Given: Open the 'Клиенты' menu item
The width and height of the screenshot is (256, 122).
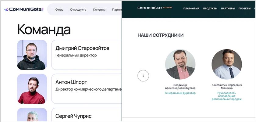Looking at the screenshot, I should tap(99, 10).
